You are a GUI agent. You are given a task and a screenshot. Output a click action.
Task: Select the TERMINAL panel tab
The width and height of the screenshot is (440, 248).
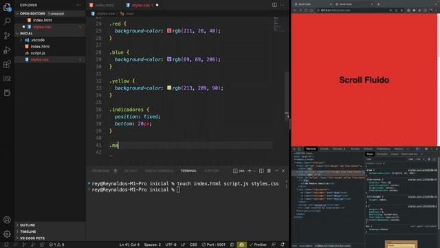click(188, 171)
